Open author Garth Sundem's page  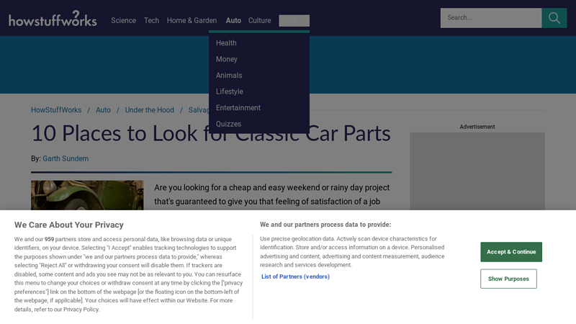pyautogui.click(x=66, y=158)
